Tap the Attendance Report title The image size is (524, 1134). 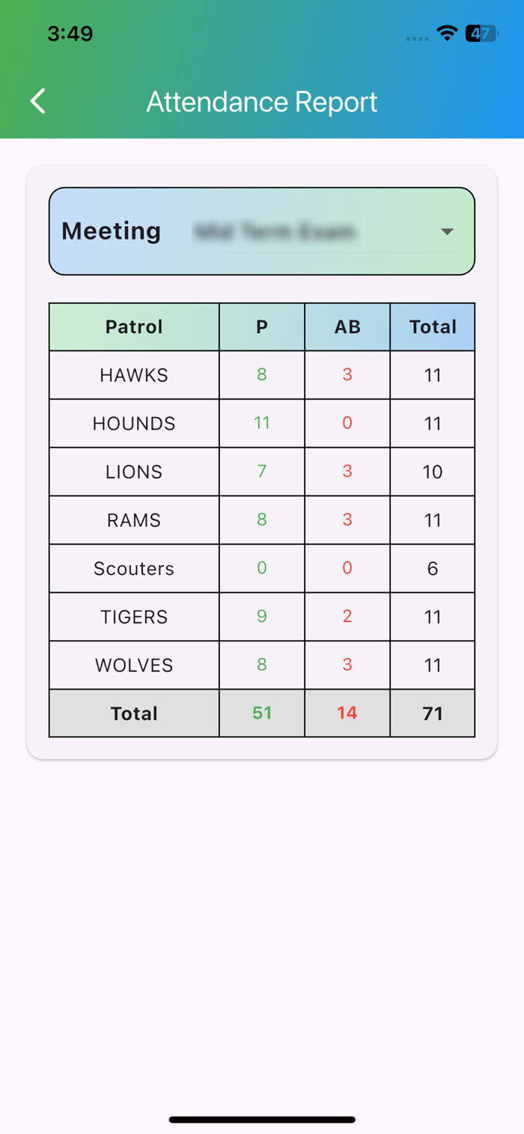(x=262, y=102)
